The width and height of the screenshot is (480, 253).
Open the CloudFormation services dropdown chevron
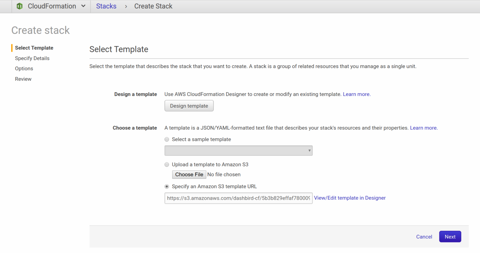(83, 6)
